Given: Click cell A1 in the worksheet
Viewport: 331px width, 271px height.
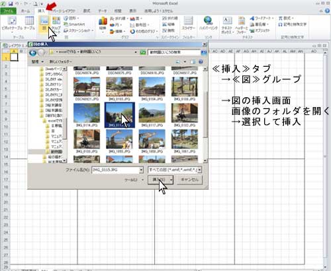Looking at the screenshot, I should coord(14,57).
